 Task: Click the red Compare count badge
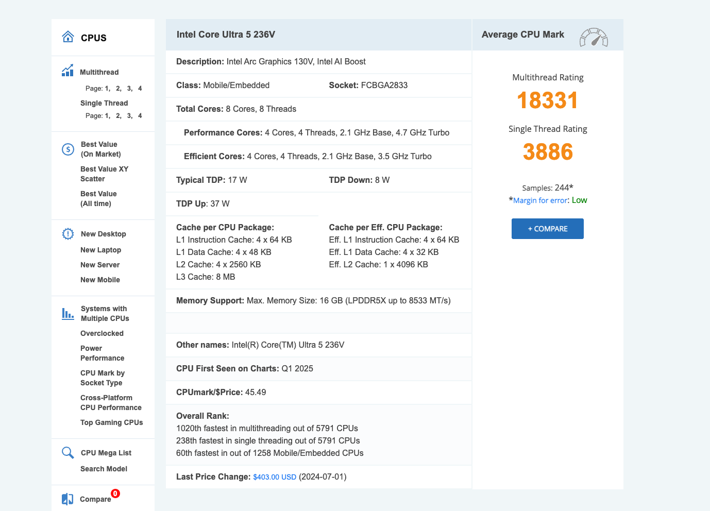point(115,493)
